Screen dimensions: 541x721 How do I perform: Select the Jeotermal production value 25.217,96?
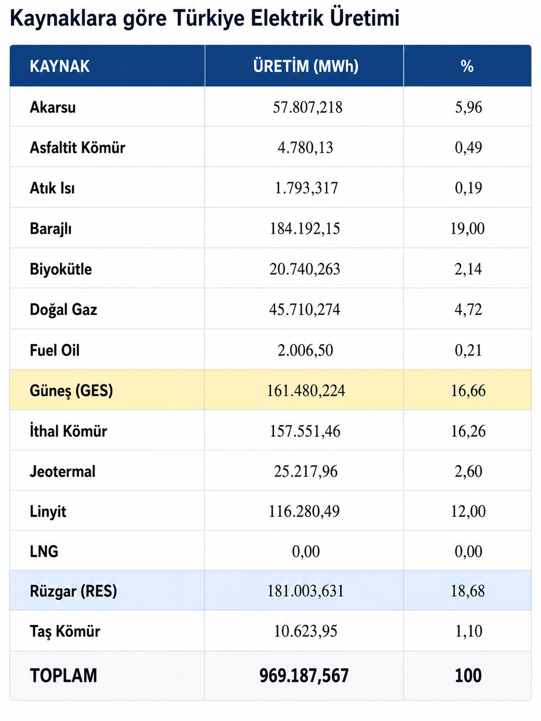pos(306,471)
